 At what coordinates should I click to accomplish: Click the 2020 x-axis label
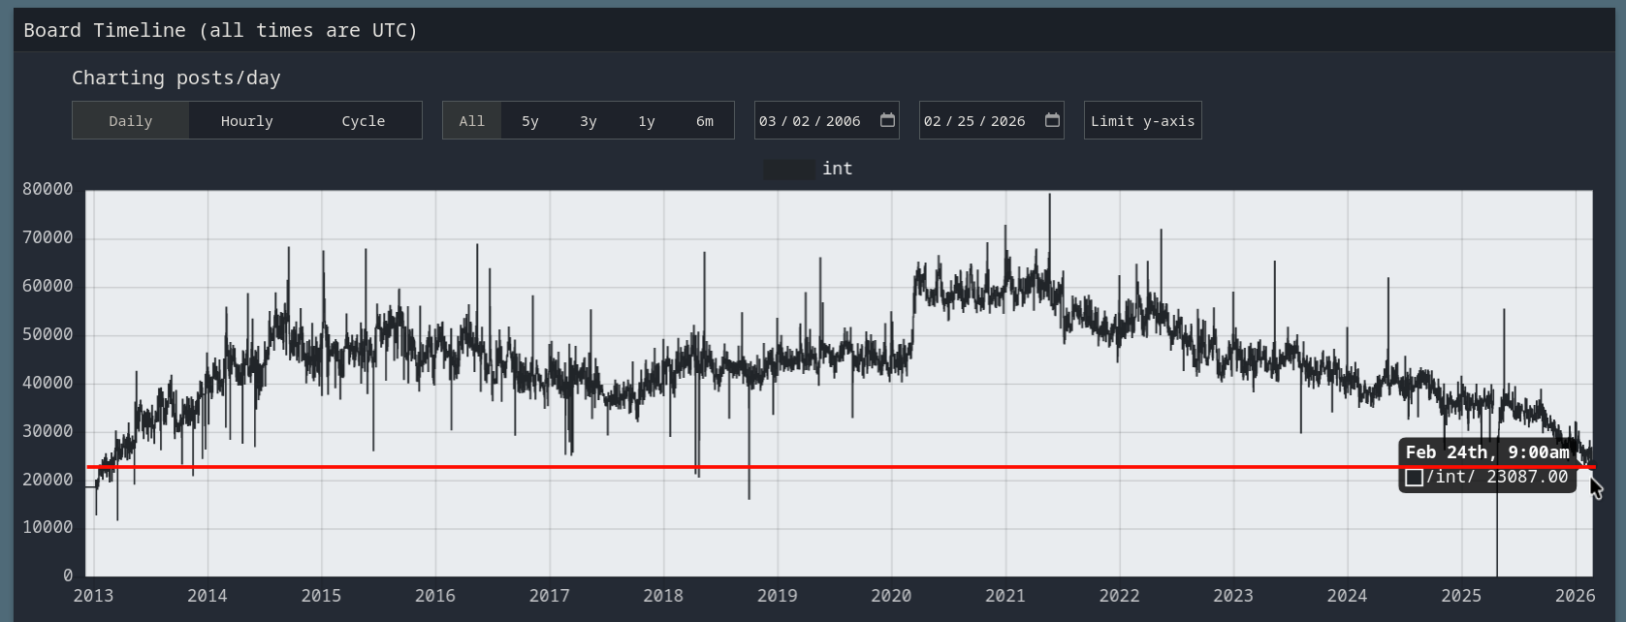point(891,596)
